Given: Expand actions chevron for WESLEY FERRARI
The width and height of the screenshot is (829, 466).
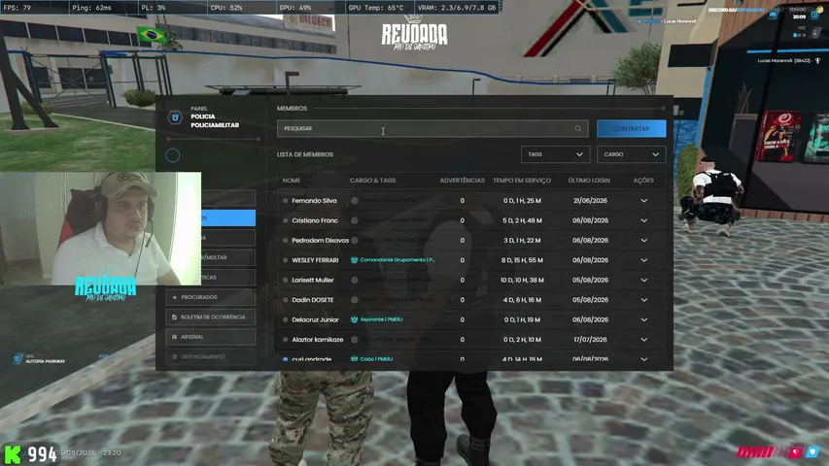Looking at the screenshot, I should pyautogui.click(x=644, y=260).
